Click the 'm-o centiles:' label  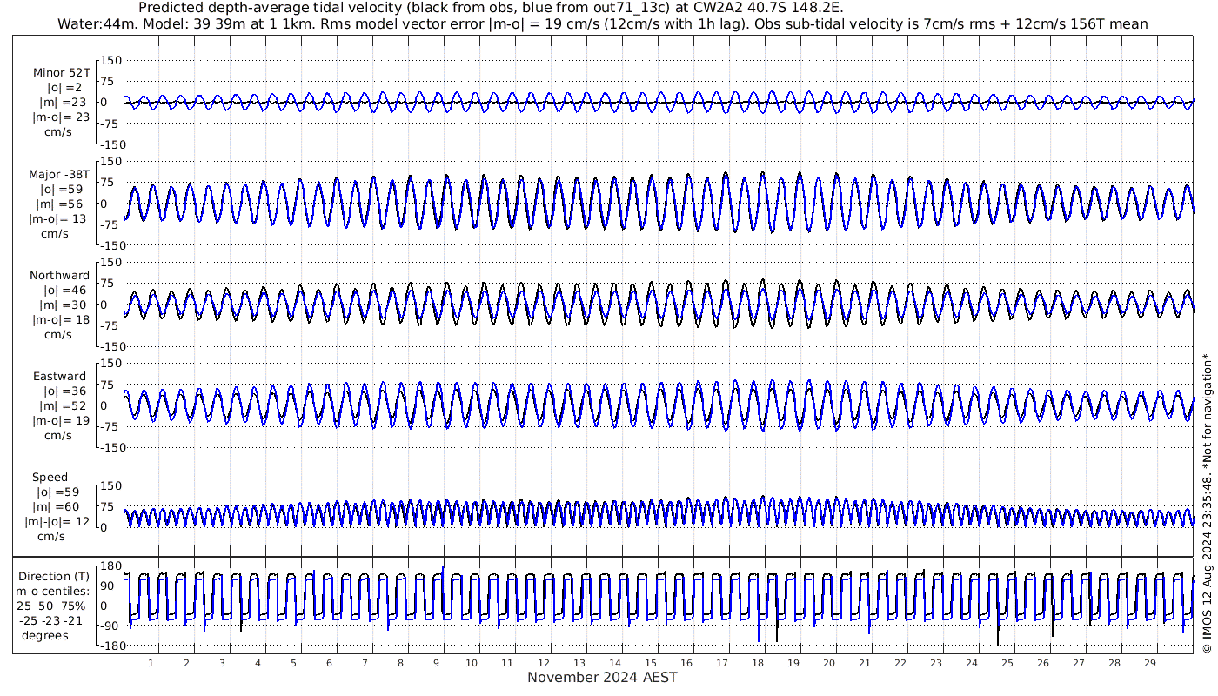[53, 592]
